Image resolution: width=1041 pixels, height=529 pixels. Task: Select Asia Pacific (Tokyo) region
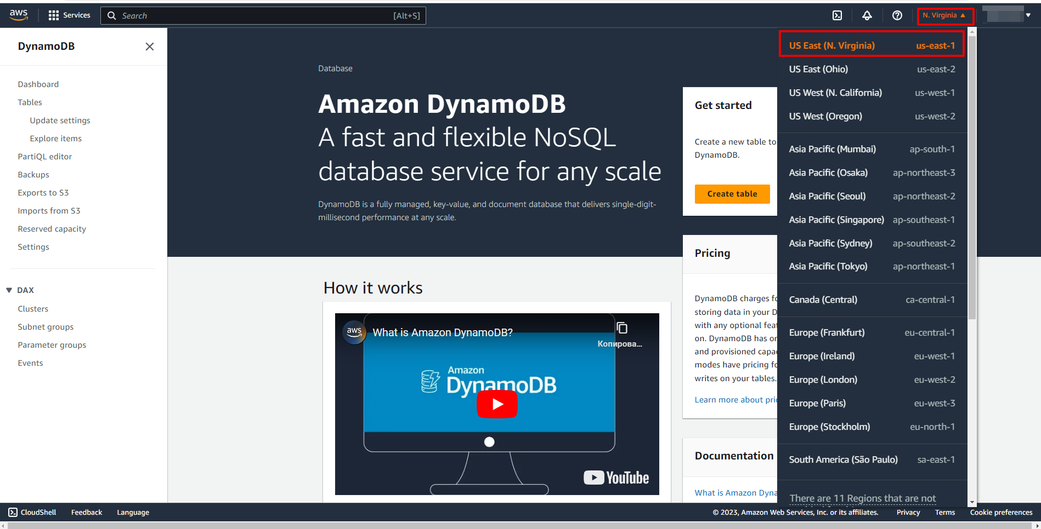tap(872, 266)
